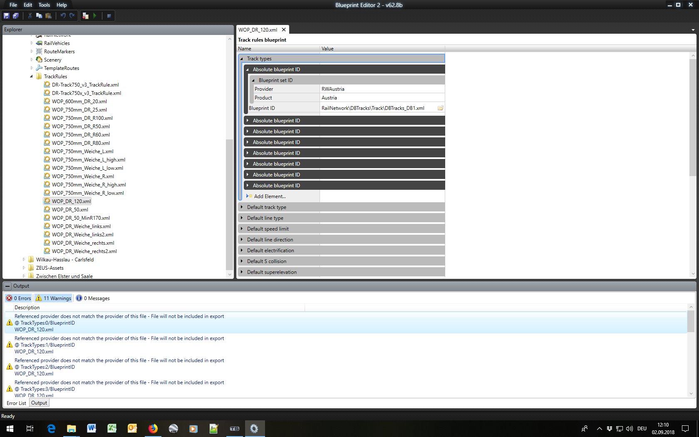Switch to the Error List tab

[16, 403]
